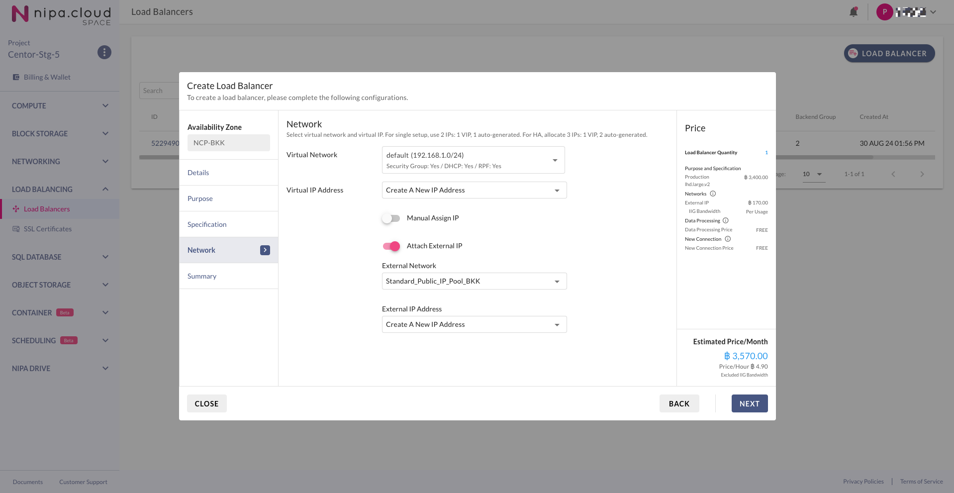The height and width of the screenshot is (493, 954).
Task: Click the SSL Certificates sidebar icon
Action: coord(16,229)
